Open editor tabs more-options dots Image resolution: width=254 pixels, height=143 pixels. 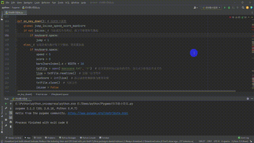pyautogui.click(x=252, y=12)
